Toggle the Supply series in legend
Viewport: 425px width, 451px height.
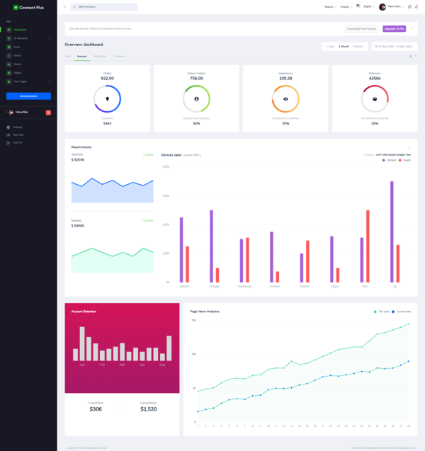403,160
